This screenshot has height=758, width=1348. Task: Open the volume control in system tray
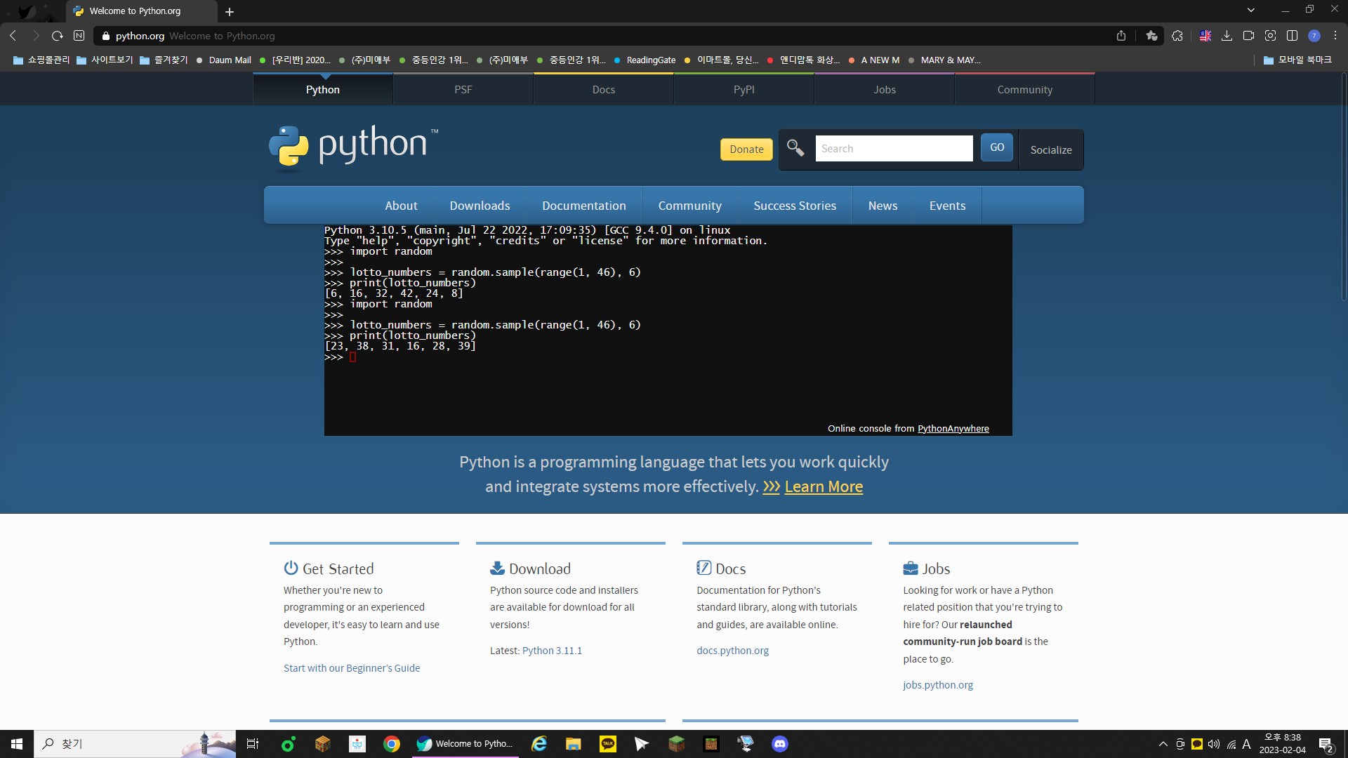[1214, 744]
